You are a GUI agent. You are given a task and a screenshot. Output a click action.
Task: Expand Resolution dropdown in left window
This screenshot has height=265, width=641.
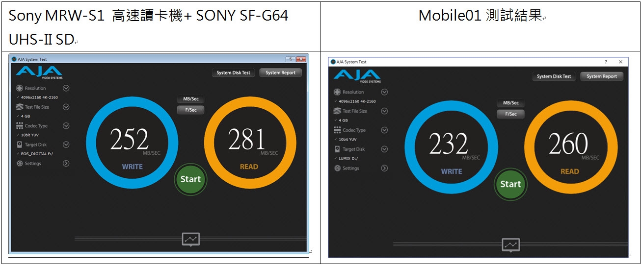click(66, 88)
